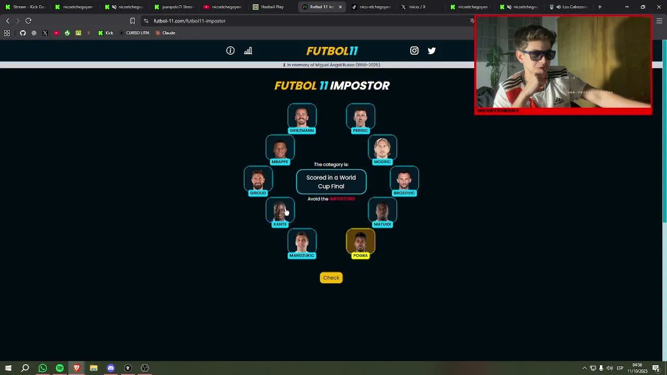667x375 pixels.
Task: Switch to the TikTok nico-etchegoyen tab
Action: (x=372, y=7)
